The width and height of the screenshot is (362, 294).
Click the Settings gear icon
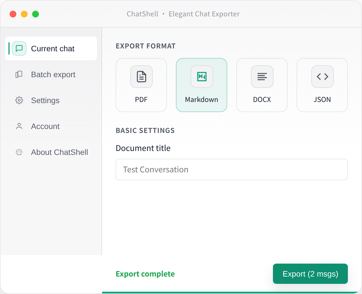(x=19, y=100)
